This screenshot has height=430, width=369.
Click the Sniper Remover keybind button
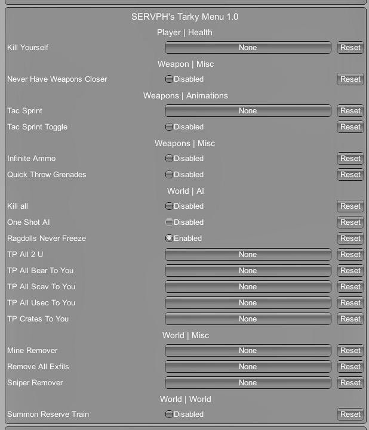point(248,383)
